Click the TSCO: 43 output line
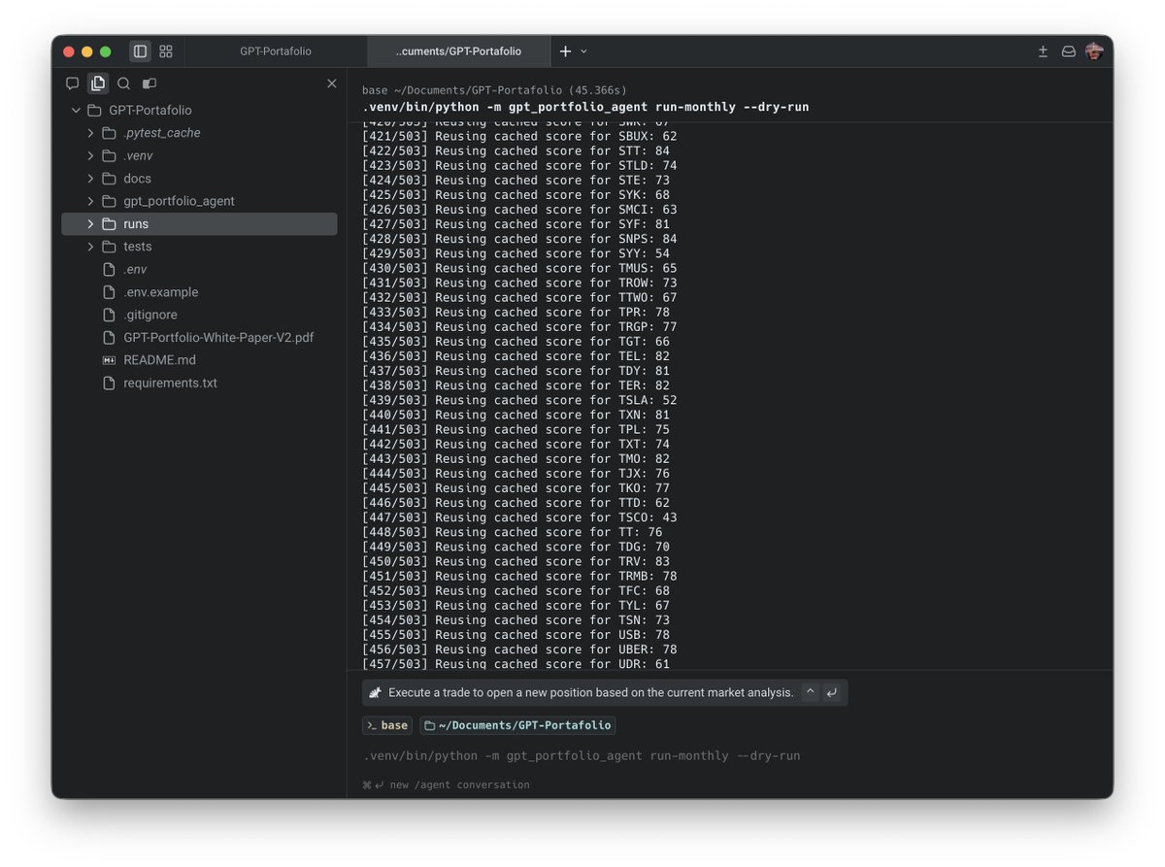1165x867 pixels. coord(519,517)
